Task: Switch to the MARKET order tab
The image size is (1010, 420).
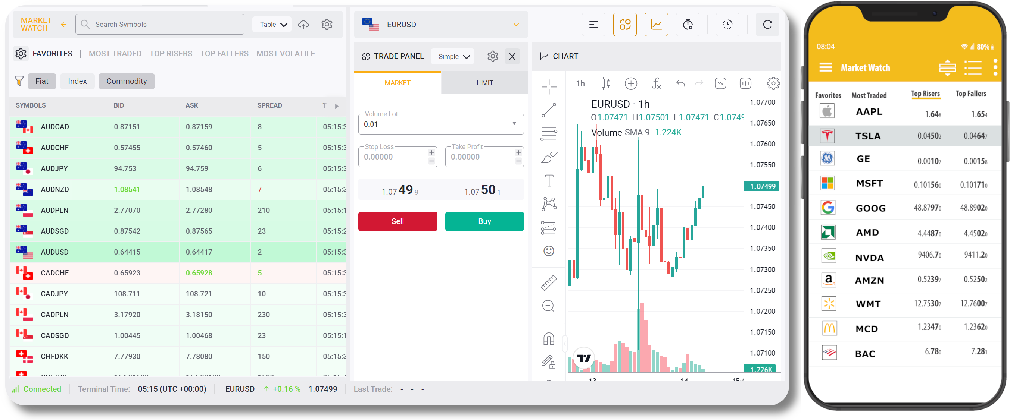Action: (x=397, y=83)
